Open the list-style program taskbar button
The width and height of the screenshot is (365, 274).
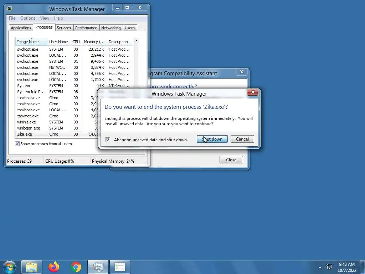coord(120,267)
